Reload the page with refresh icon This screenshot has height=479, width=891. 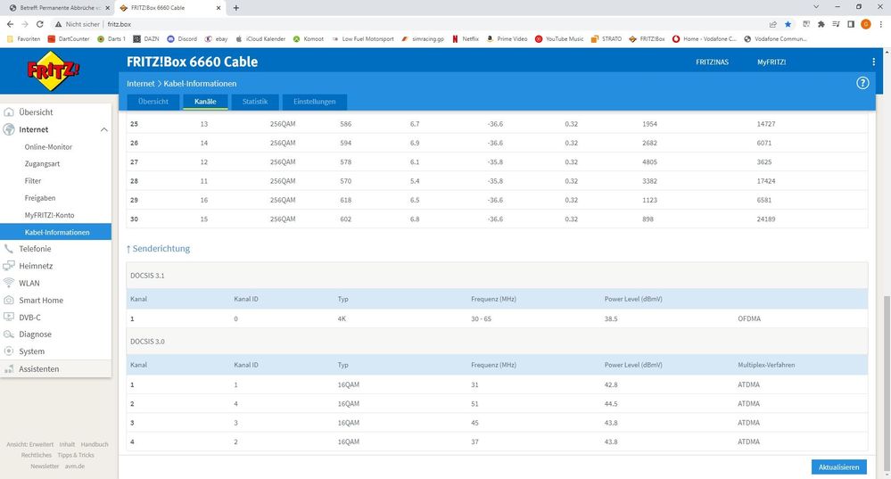(40, 24)
